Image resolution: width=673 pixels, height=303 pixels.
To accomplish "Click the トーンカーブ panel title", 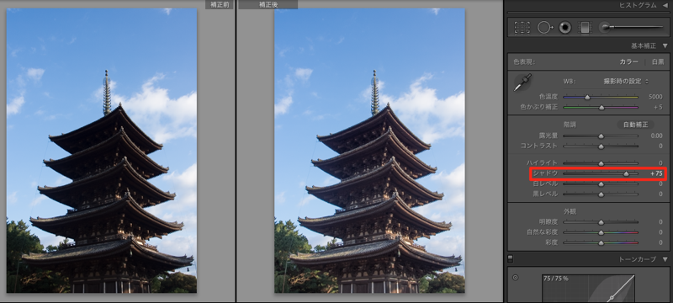I will pyautogui.click(x=638, y=259).
